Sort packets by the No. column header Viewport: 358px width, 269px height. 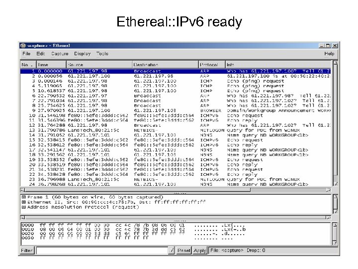click(x=28, y=64)
